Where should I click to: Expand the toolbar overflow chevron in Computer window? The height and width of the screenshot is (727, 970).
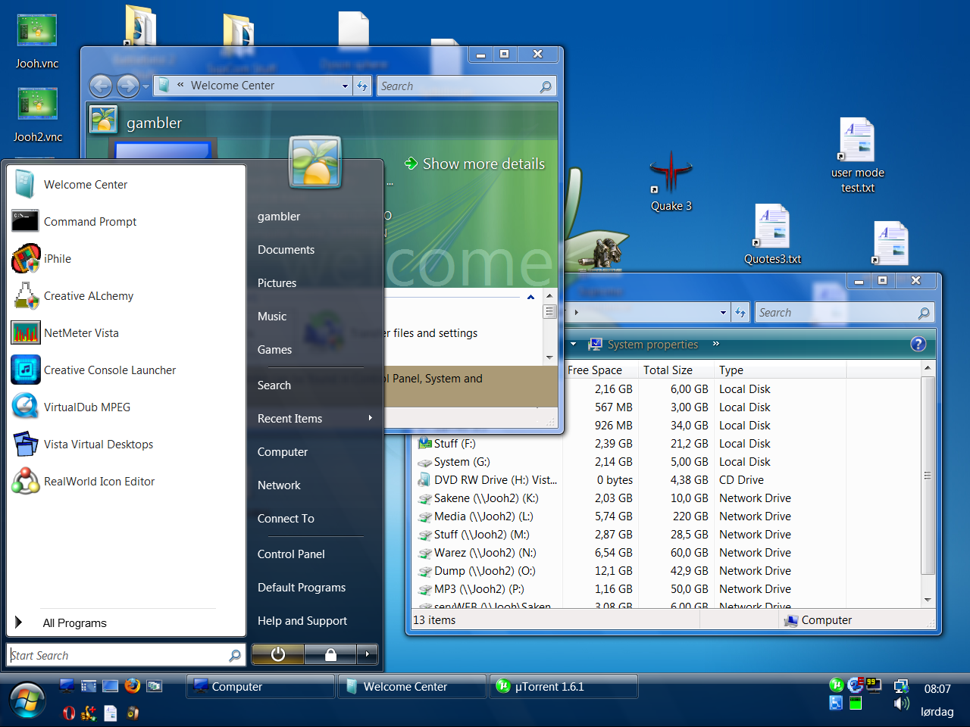click(x=715, y=344)
